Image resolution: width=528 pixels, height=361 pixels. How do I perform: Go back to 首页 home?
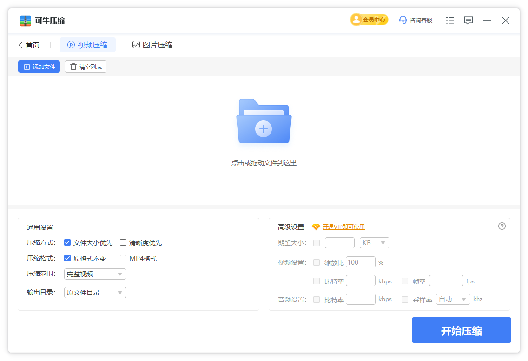29,45
